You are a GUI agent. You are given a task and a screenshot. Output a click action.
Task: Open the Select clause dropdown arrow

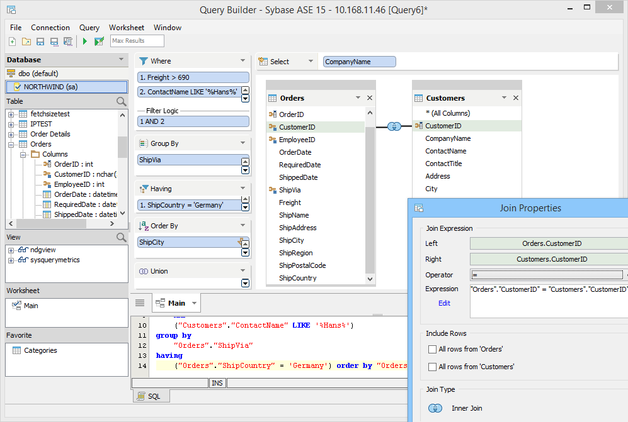[311, 61]
